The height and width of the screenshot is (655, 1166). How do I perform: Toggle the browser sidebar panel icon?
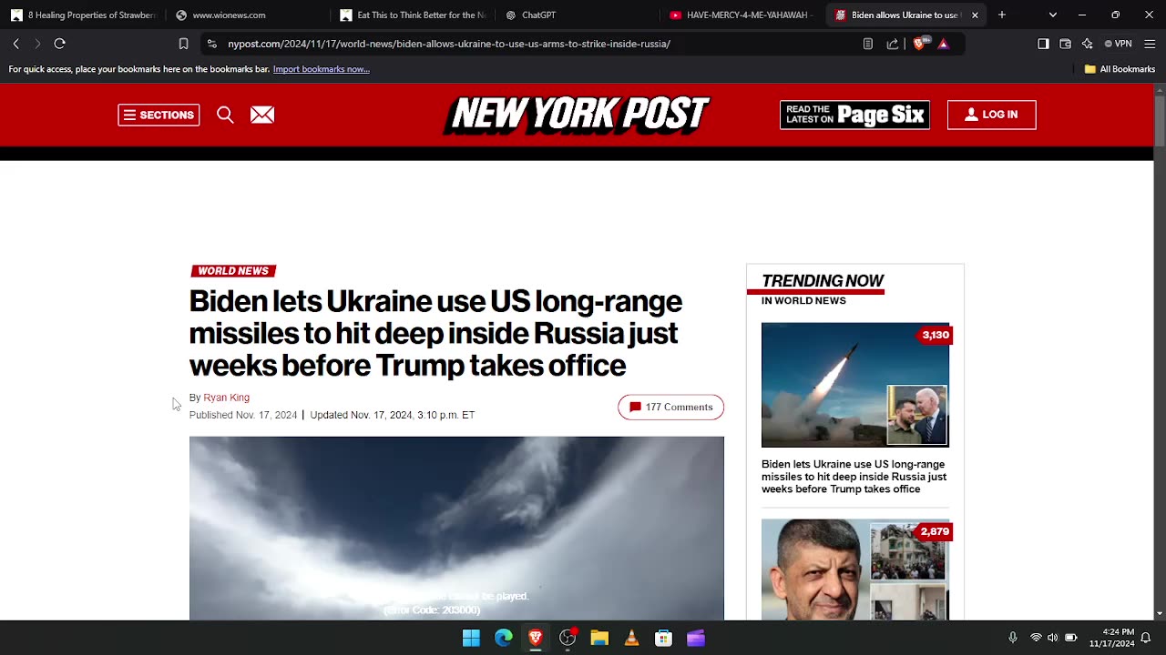click(1043, 44)
